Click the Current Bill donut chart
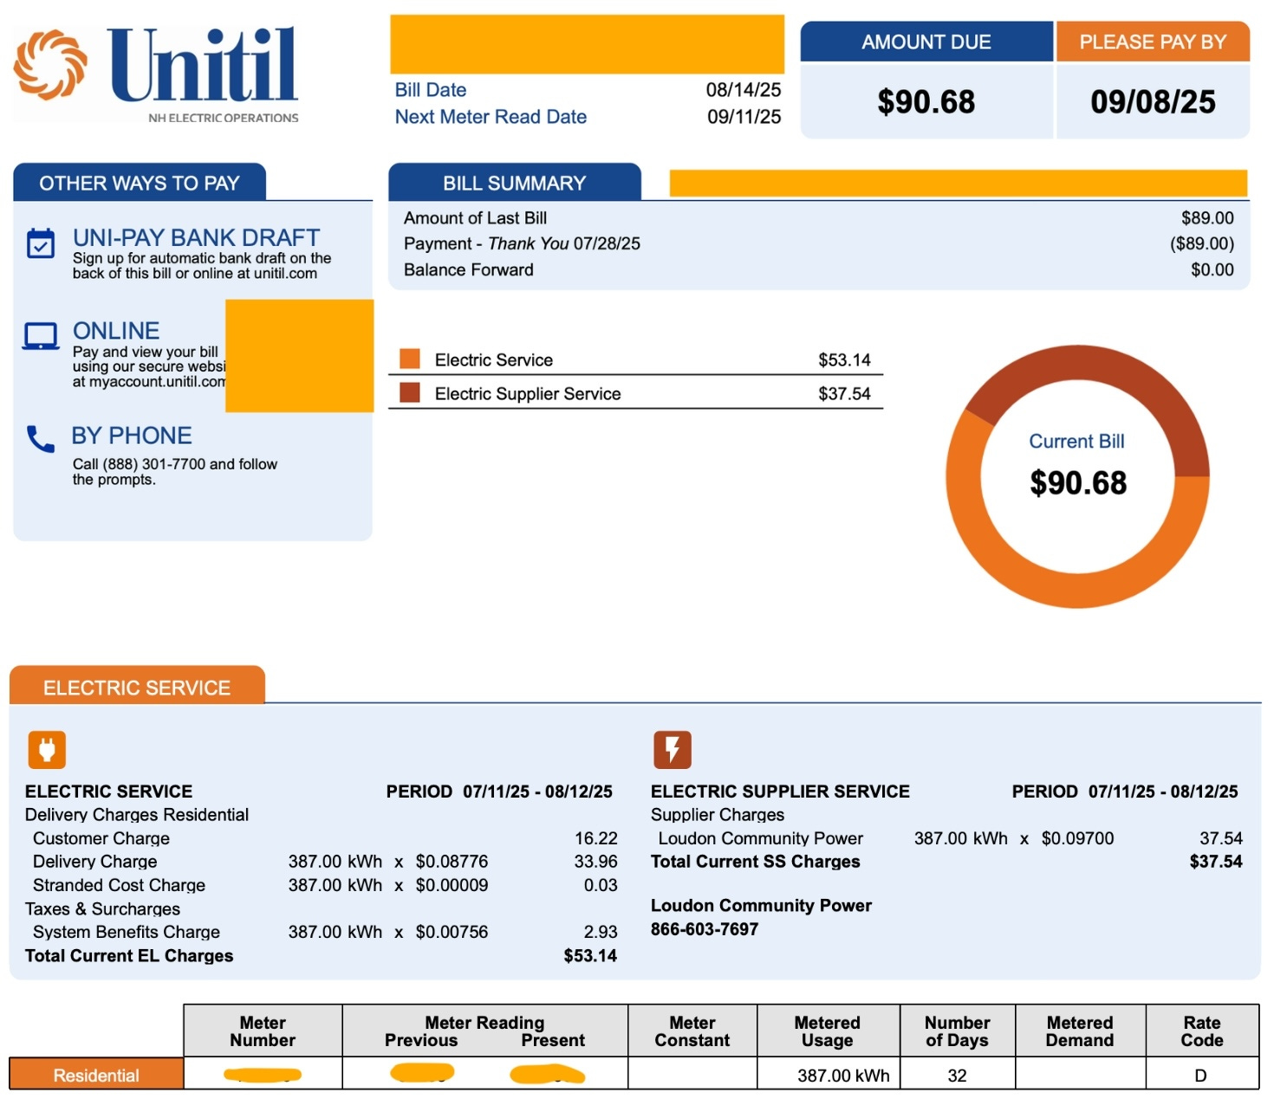 coord(1077,475)
